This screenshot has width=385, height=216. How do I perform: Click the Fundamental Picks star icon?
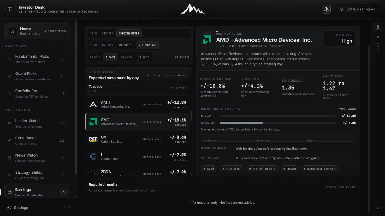pos(10,59)
